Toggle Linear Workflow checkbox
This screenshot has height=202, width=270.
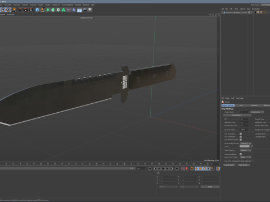pyautogui.click(x=241, y=154)
